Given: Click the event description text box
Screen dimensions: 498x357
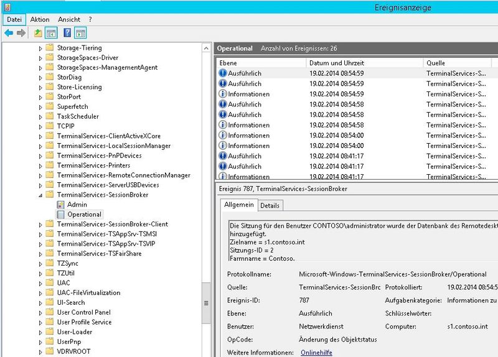Looking at the screenshot, I should coord(363,241).
